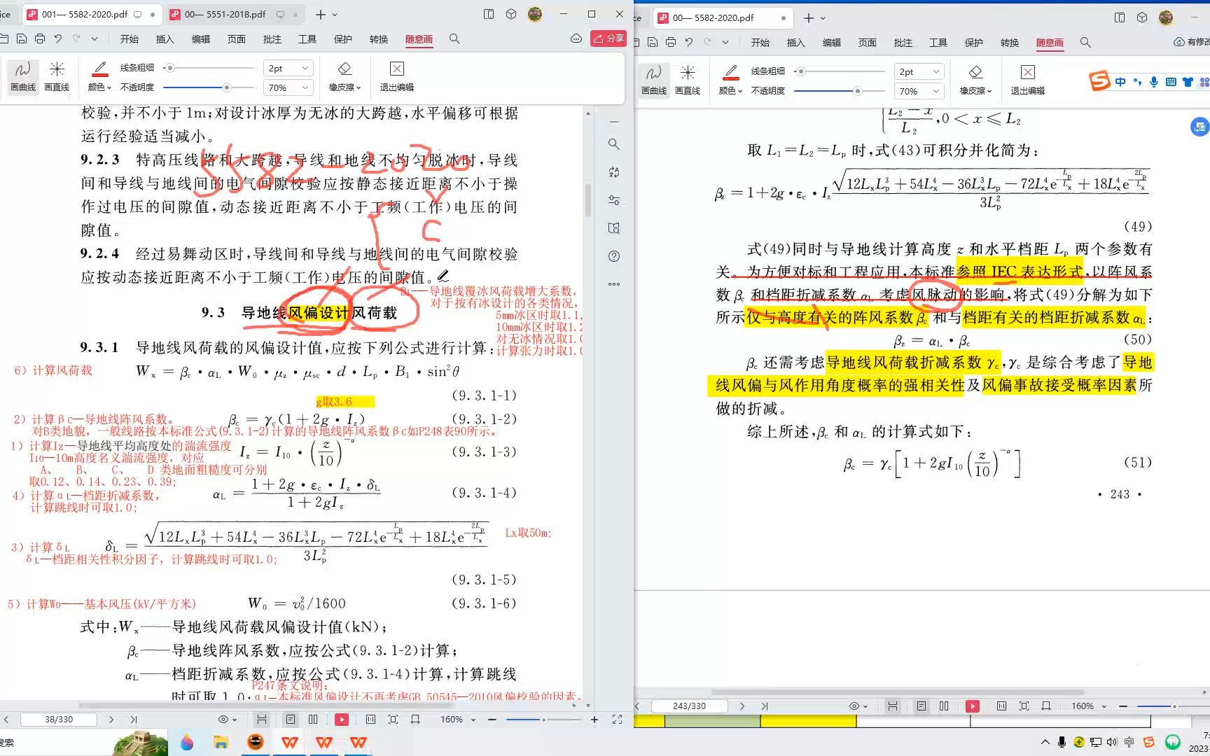1210x756 pixels.
Task: Click the page number field showing 38/330
Action: (x=59, y=719)
